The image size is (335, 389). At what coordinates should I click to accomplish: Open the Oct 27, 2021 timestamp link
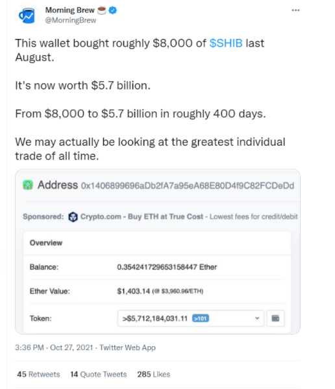(x=54, y=348)
